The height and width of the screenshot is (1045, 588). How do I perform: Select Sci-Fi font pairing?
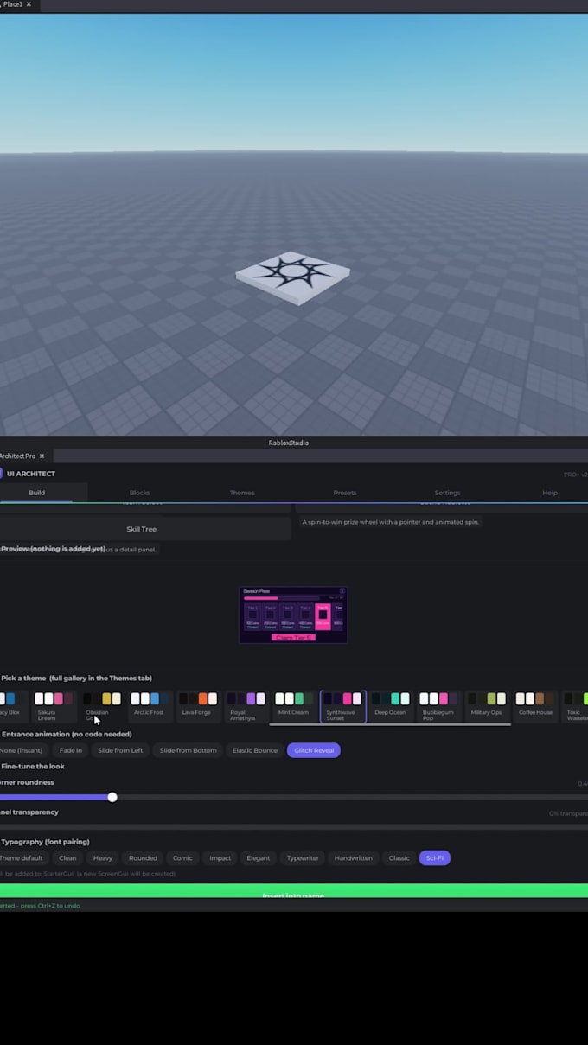click(x=435, y=858)
